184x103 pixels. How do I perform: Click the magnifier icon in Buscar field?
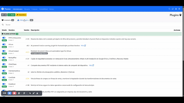click(3, 25)
